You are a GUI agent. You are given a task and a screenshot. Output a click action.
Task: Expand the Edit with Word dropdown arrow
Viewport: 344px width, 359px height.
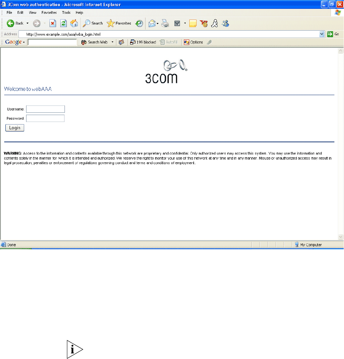coord(185,23)
